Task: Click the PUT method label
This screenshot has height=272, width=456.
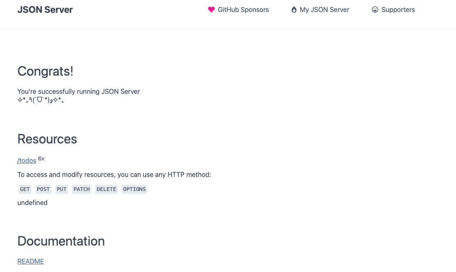Action: (62, 189)
